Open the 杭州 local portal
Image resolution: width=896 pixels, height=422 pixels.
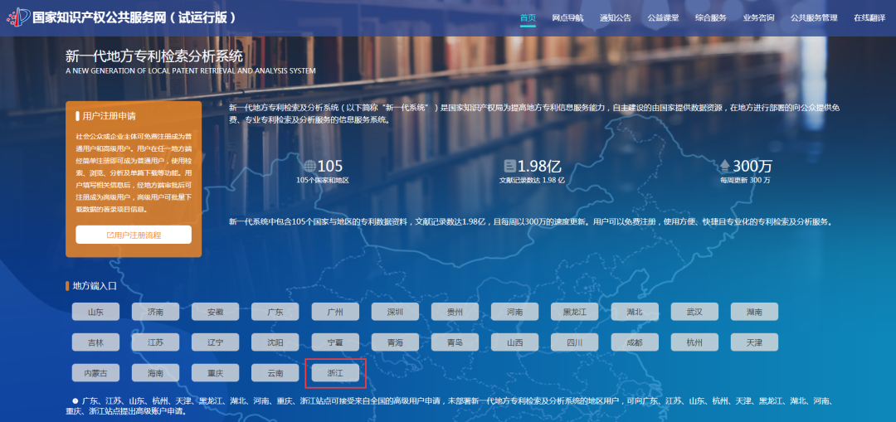coord(695,342)
